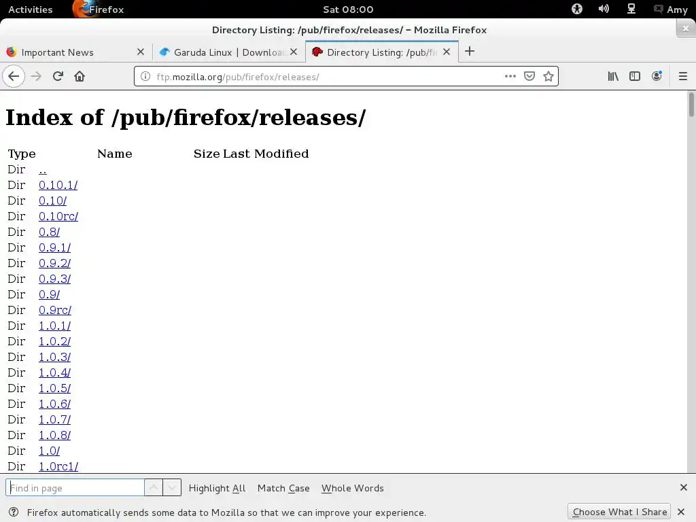Open page actions three-dot menu
Screen dimensions: 696x522
pyautogui.click(x=510, y=76)
